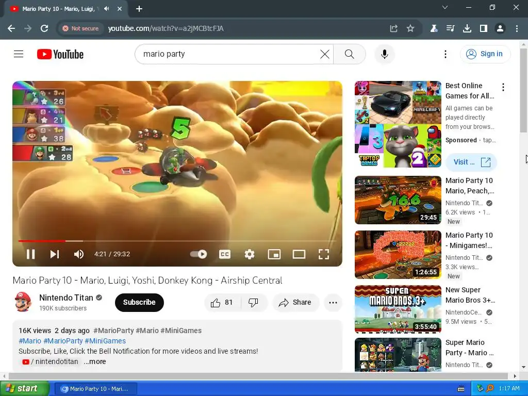Open Chrome downloads icon
Image resolution: width=528 pixels, height=396 pixels.
coord(467,29)
